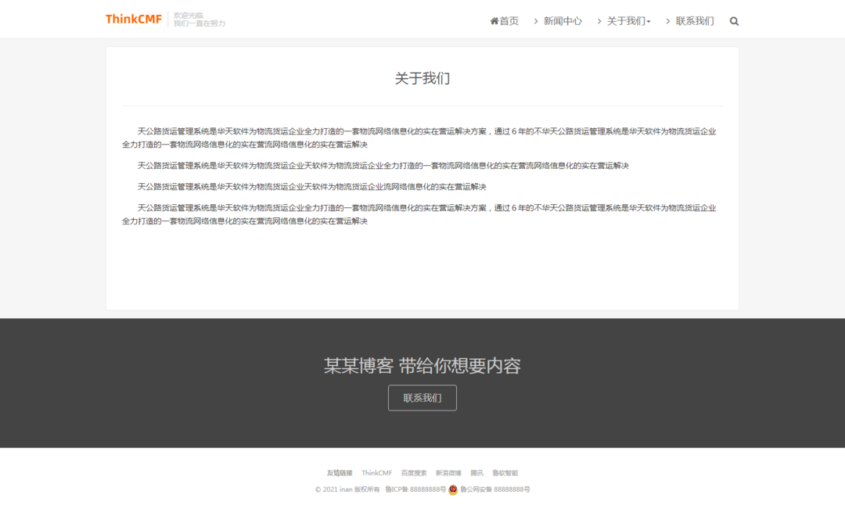845x527 pixels.
Task: Click the 联系我们 button in the dark banner
Action: 422,398
